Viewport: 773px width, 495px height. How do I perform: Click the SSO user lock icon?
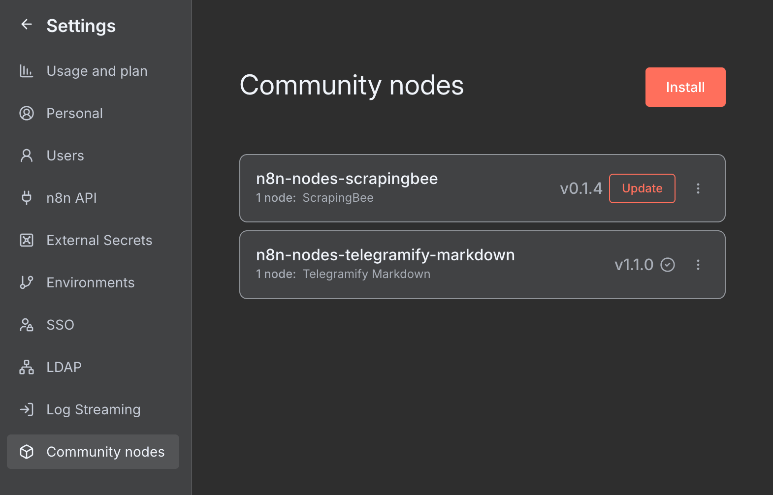(x=27, y=325)
